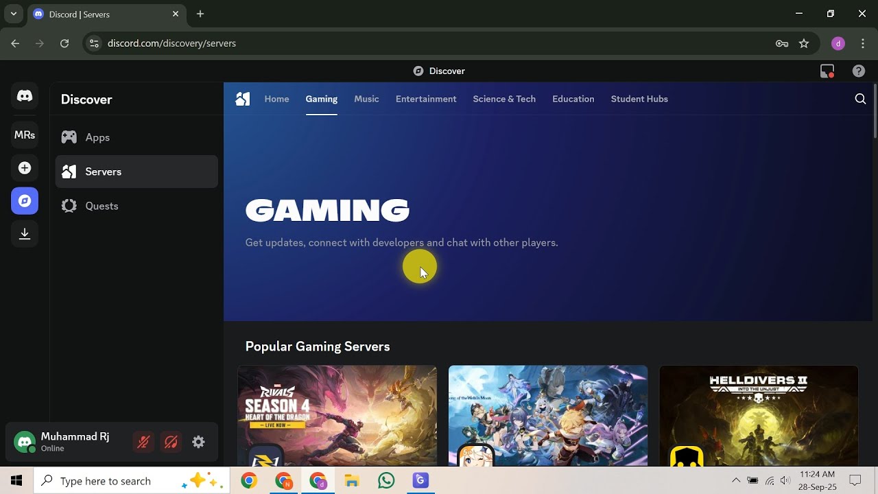878x494 pixels.
Task: Open the Science & Tech tab
Action: tap(504, 99)
